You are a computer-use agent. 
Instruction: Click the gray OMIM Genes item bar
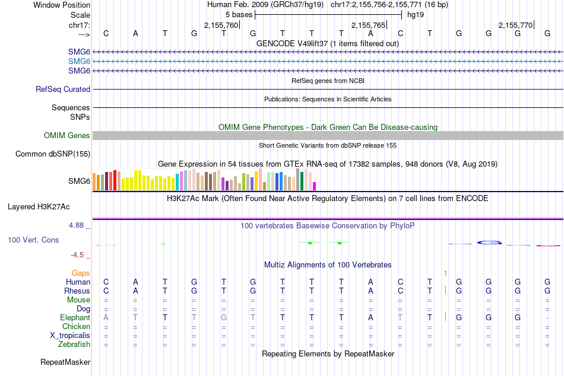(x=328, y=136)
